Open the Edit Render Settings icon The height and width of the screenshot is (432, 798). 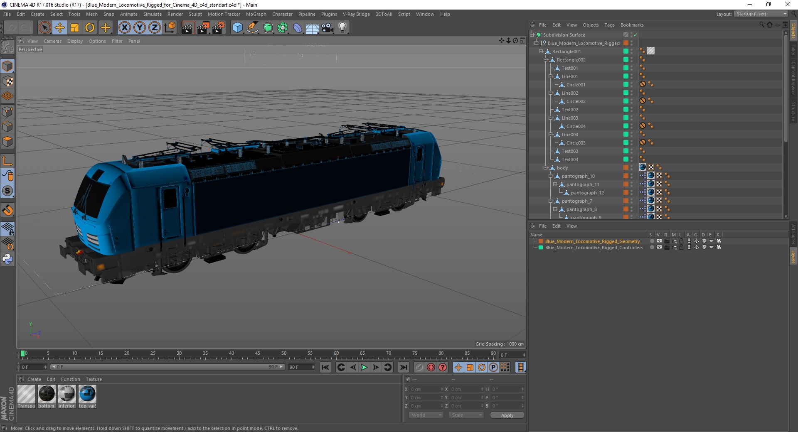(219, 28)
